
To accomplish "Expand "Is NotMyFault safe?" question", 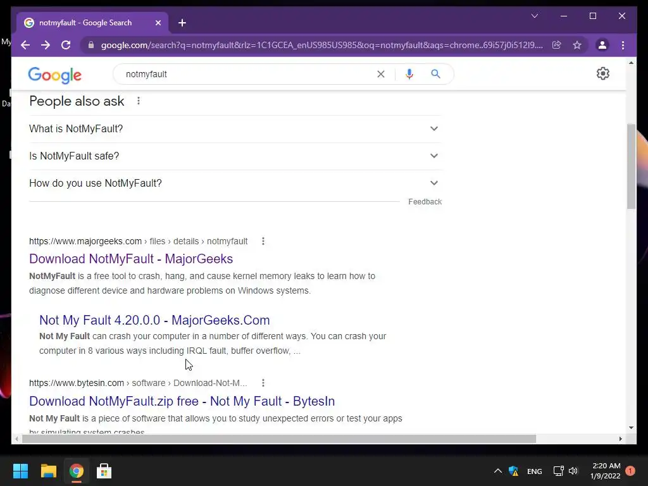I will pos(235,156).
